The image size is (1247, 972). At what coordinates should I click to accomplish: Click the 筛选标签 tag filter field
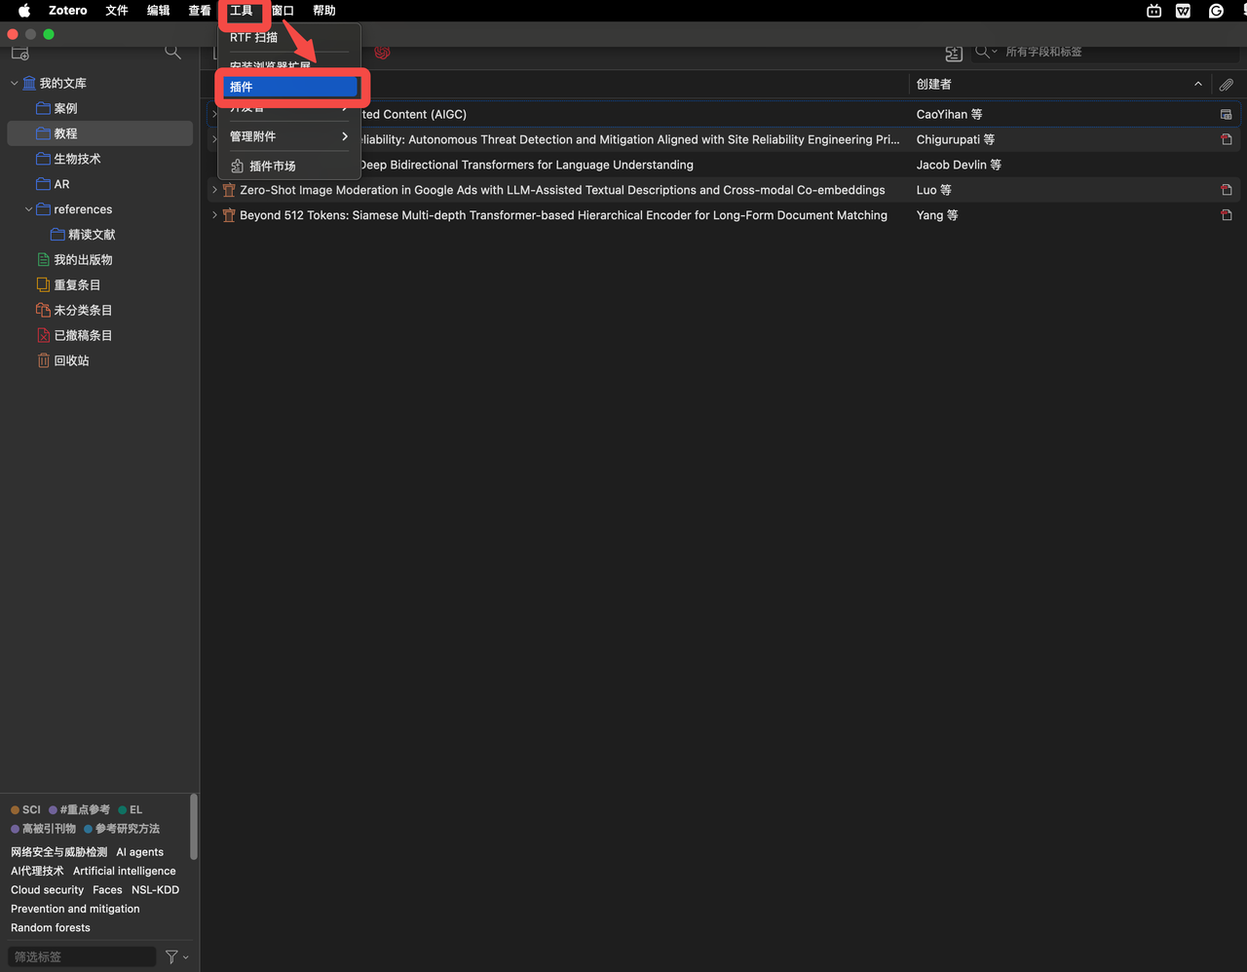tap(82, 957)
